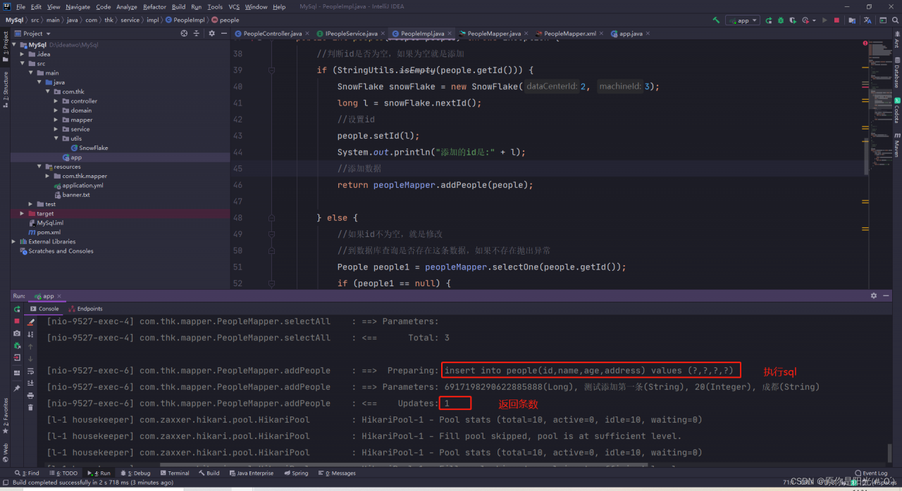The height and width of the screenshot is (491, 902).
Task: Open the Maven side panel
Action: (896, 145)
